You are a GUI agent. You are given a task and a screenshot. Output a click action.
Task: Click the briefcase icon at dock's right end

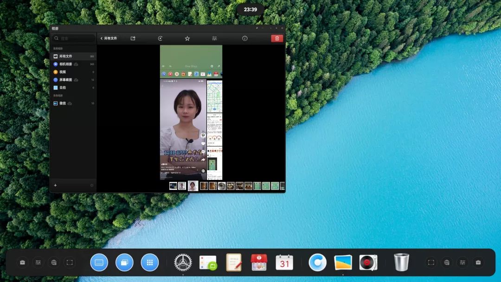pyautogui.click(x=478, y=263)
